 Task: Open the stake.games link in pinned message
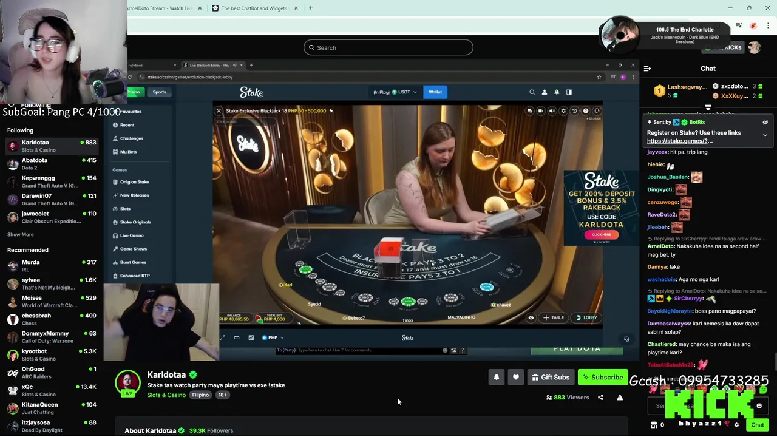(680, 141)
